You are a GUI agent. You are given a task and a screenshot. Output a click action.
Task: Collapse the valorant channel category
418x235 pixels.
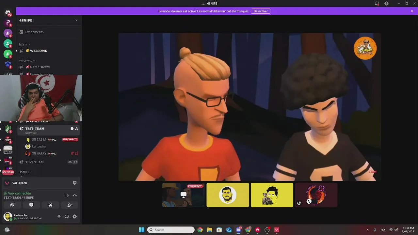(27, 61)
